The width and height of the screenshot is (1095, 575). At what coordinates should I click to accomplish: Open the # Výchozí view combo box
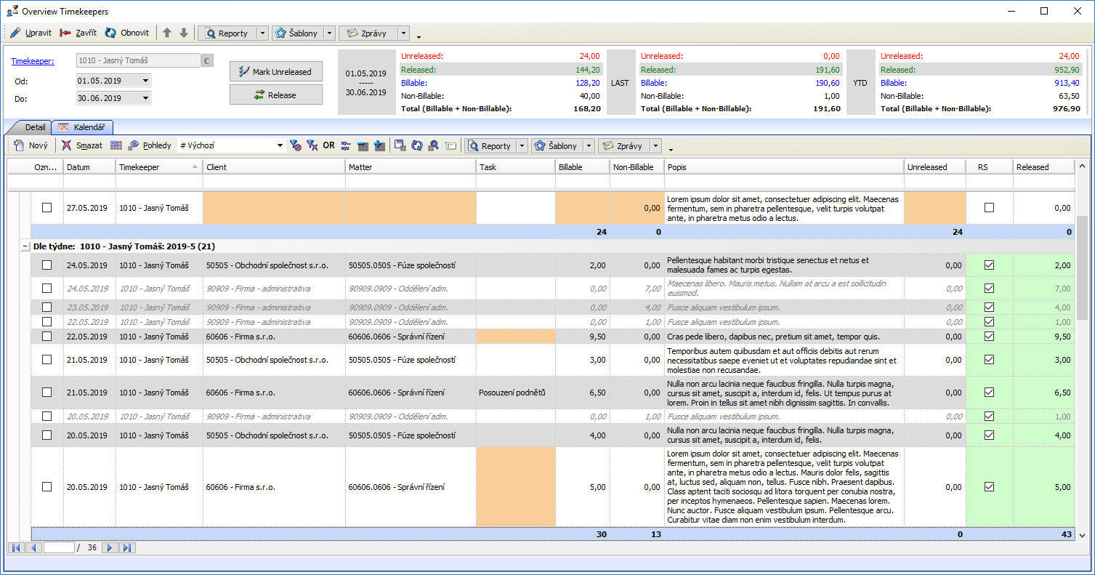click(231, 145)
